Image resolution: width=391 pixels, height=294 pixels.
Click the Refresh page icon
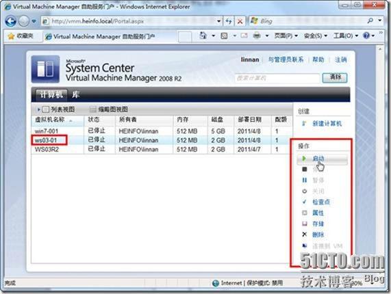point(229,21)
